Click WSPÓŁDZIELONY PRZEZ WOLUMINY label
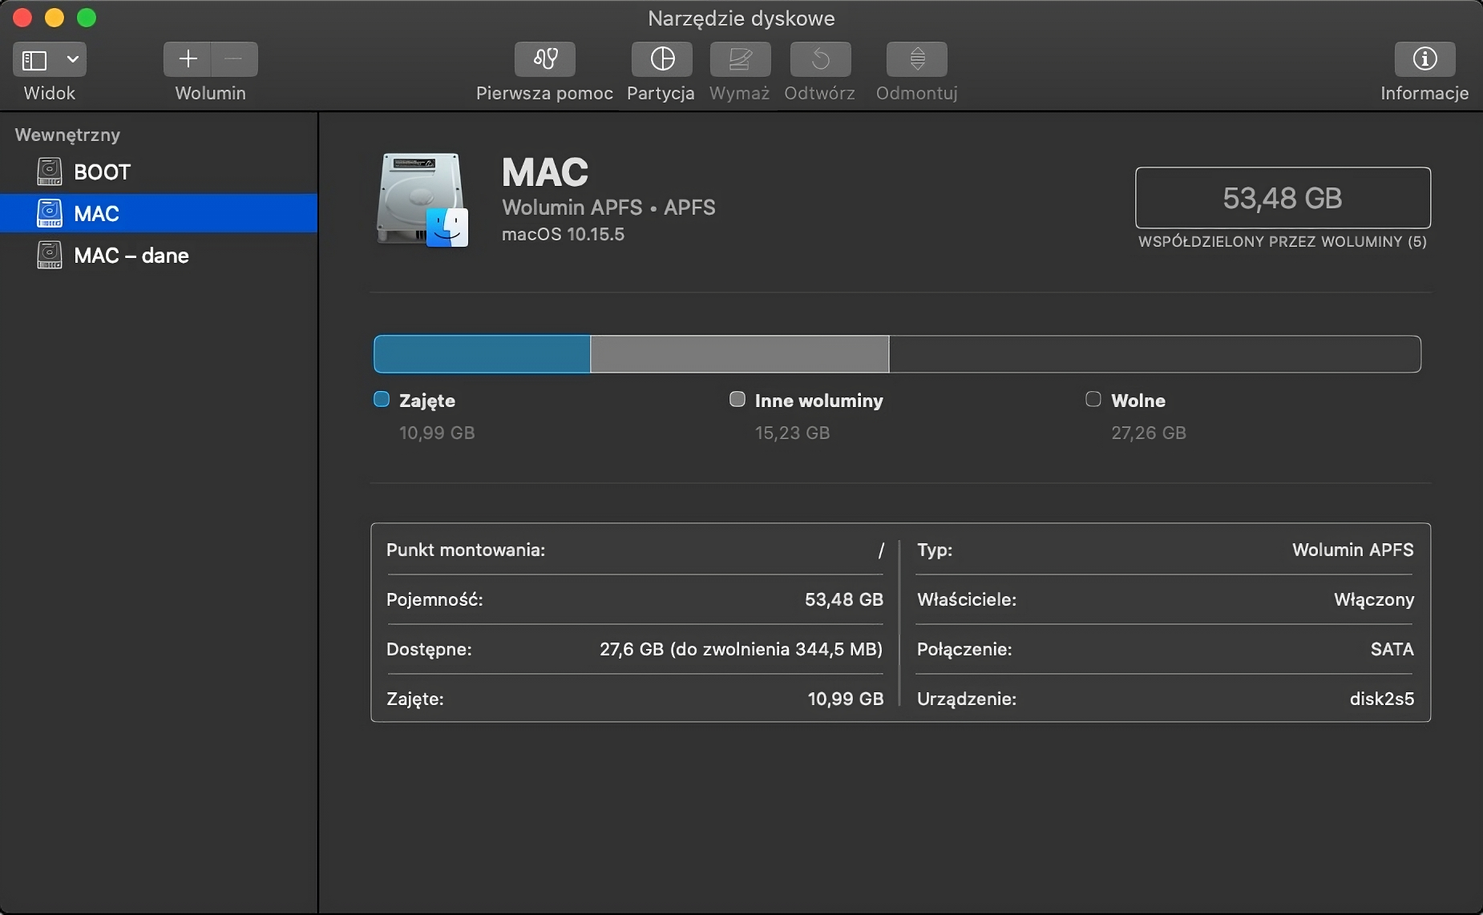 1283,242
